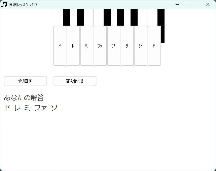This screenshot has height=171, width=216.
Task: Click the やり直す reset button
Action: point(25,81)
